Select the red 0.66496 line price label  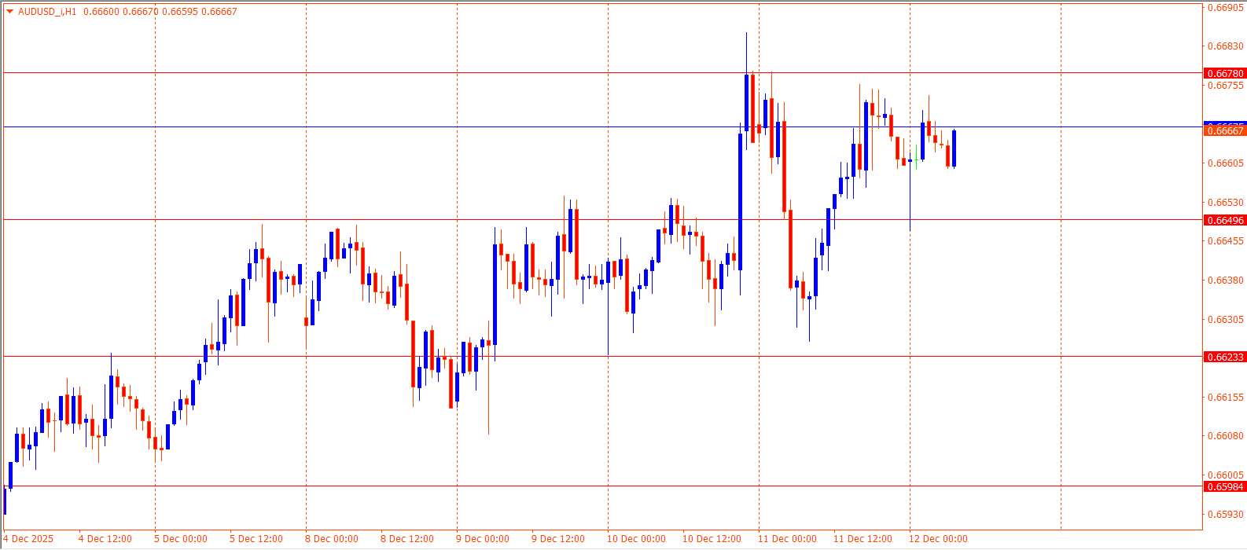pos(1225,220)
